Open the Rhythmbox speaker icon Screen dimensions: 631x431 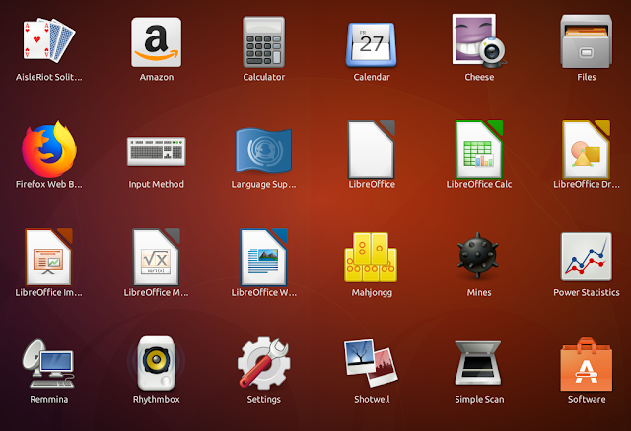pos(156,364)
